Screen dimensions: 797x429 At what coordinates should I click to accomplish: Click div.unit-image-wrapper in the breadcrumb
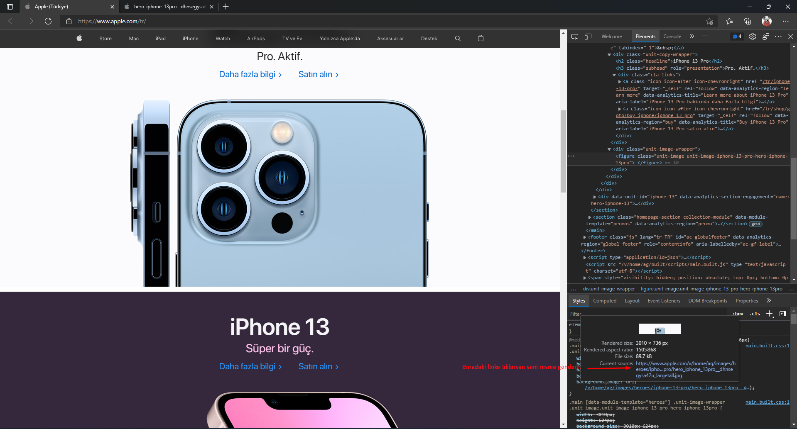tap(609, 289)
